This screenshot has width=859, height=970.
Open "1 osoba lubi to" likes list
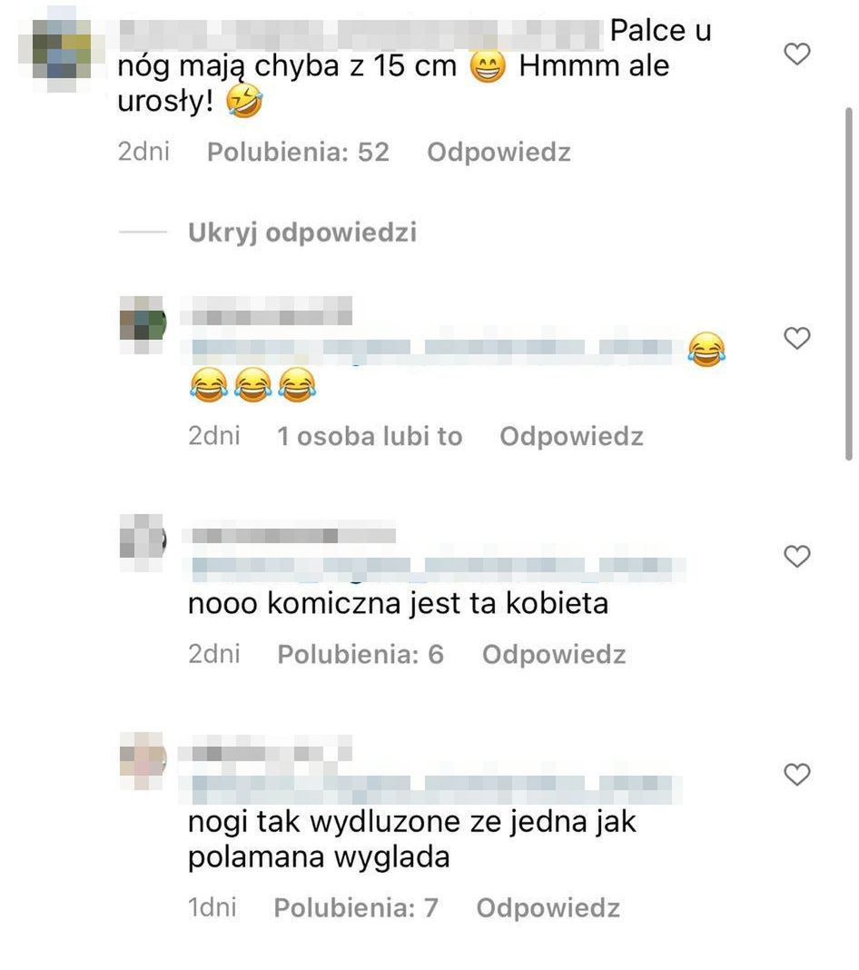tap(370, 436)
